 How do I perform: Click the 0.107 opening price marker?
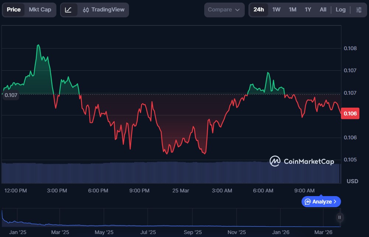click(11, 95)
